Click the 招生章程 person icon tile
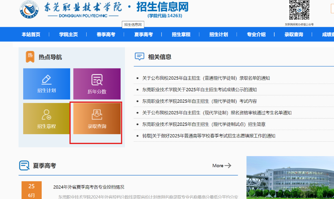This screenshot has width=334, height=199. 46,114
